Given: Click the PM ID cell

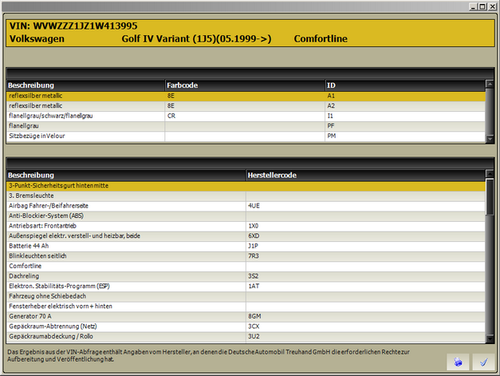Looking at the screenshot, I should coord(405,136).
